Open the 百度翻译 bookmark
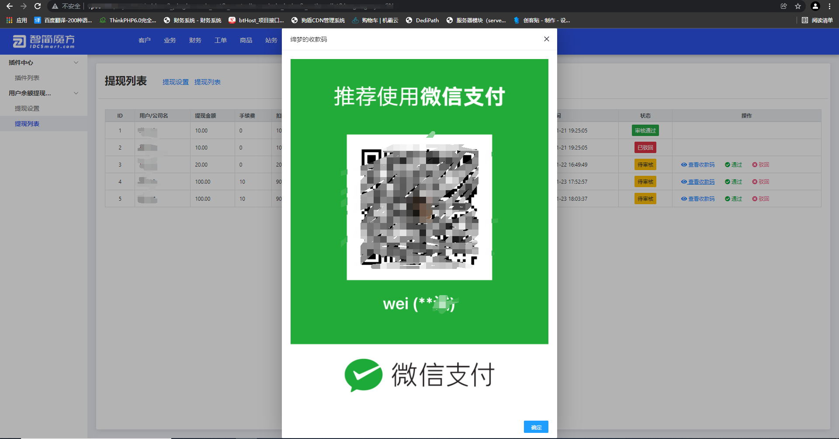This screenshot has width=839, height=439. pos(63,20)
